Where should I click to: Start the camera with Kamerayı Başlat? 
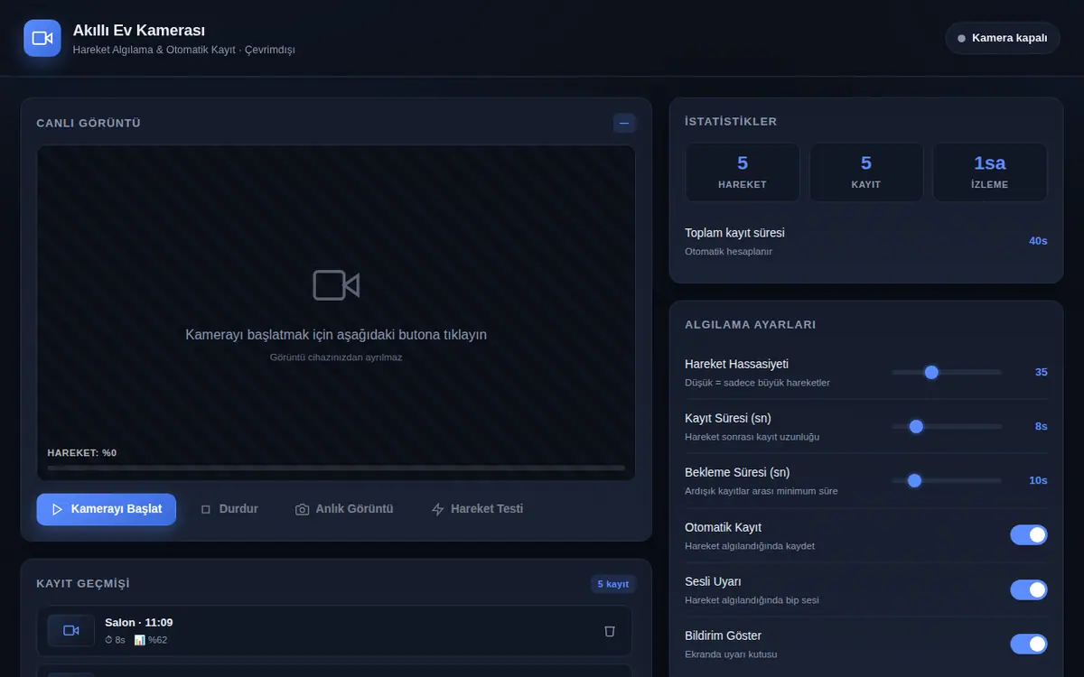tap(107, 509)
